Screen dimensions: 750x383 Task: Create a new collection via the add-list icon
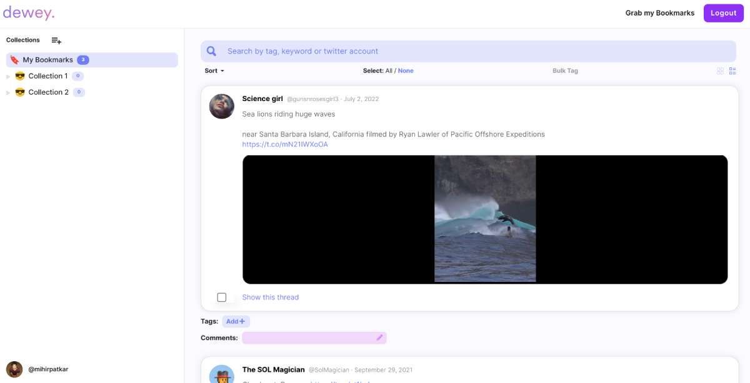tap(56, 40)
